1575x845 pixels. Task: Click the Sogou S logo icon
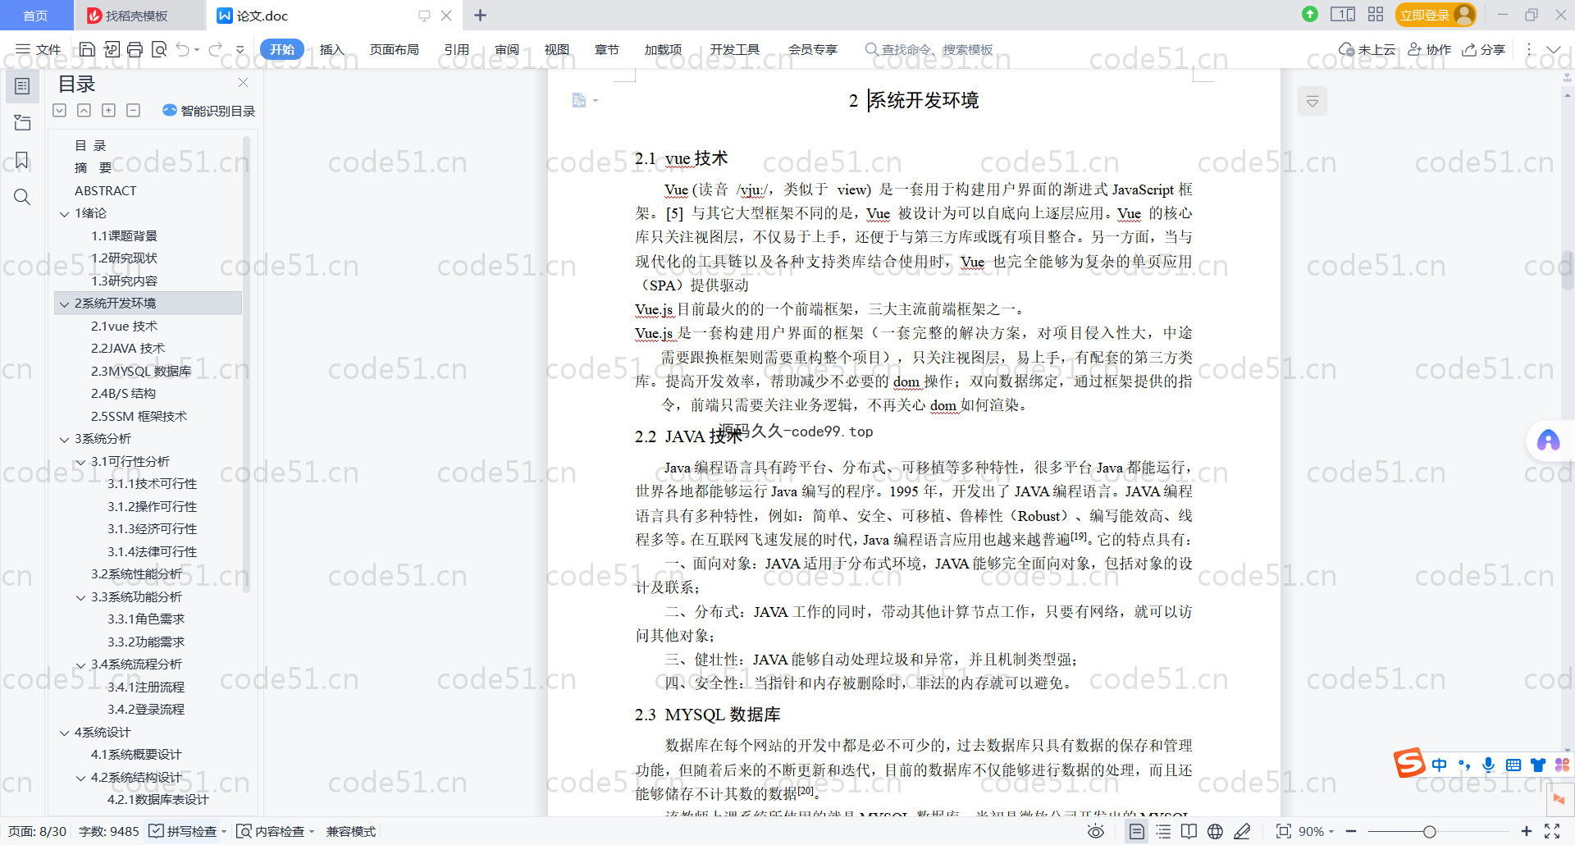coord(1409,763)
